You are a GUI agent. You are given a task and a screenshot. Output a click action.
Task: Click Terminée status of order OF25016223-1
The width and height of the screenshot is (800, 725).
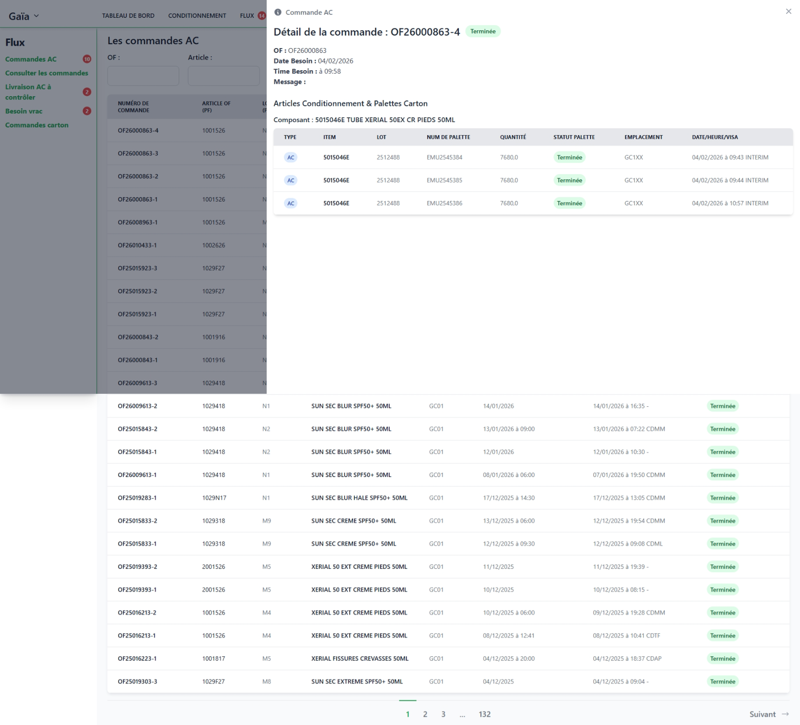click(x=723, y=659)
